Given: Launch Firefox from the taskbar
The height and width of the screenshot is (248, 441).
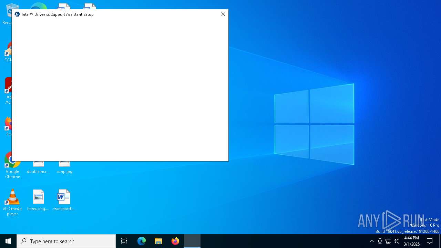Looking at the screenshot, I should (175, 241).
